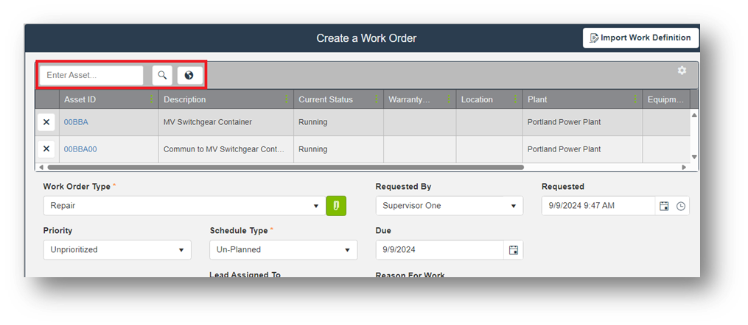Click the globe icon beside asset search
748x325 pixels.
189,75
